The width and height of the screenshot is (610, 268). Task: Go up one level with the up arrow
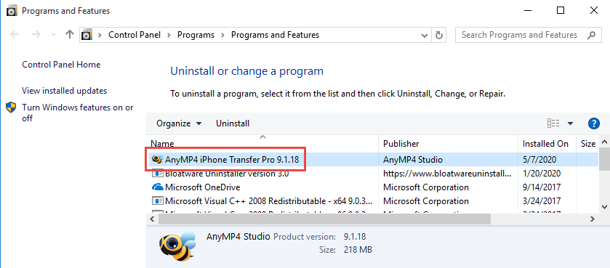click(70, 35)
